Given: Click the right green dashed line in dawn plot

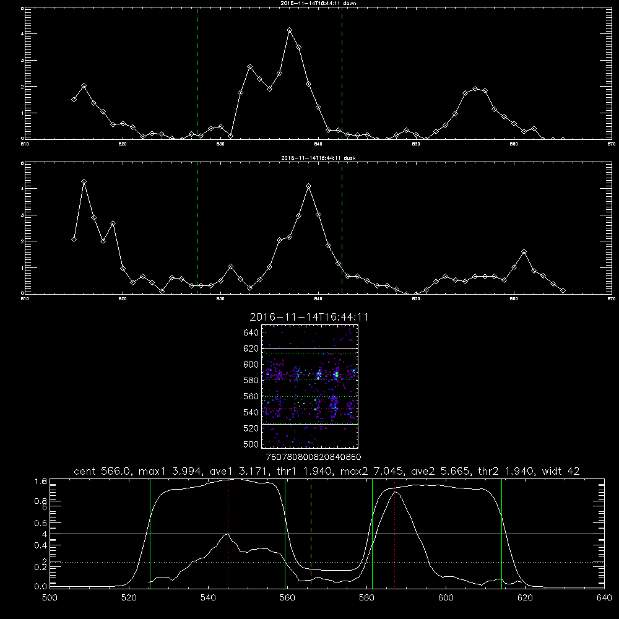Looking at the screenshot, I should pos(342,73).
